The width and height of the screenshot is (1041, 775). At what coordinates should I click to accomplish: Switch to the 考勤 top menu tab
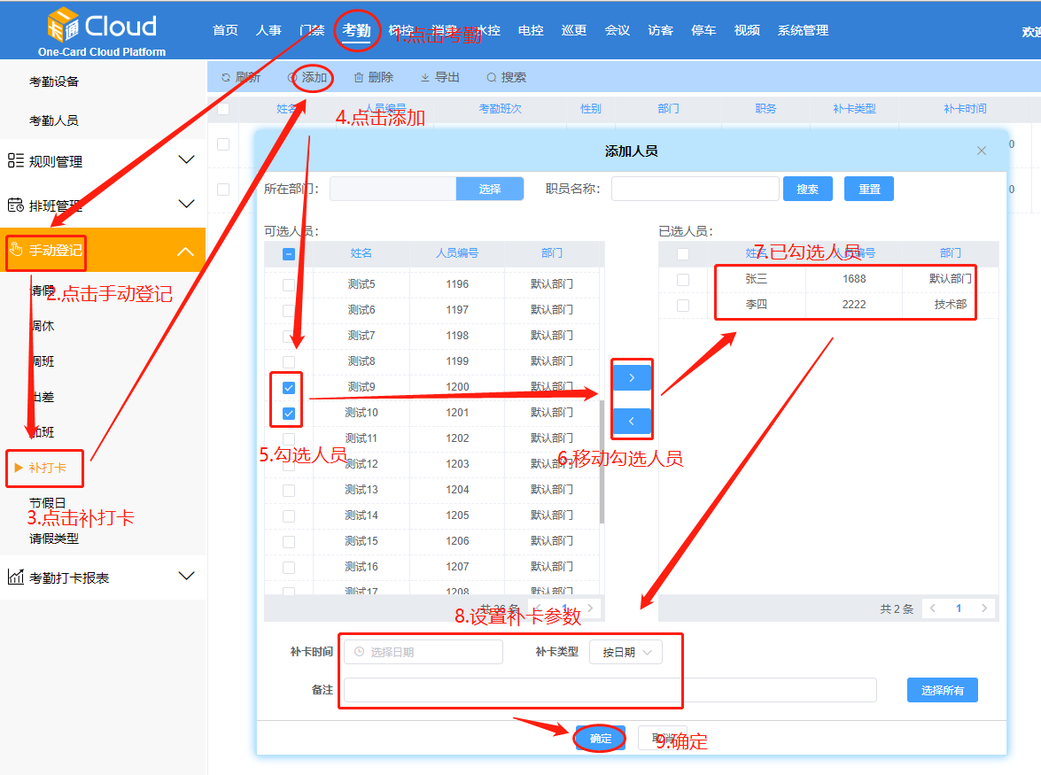coord(357,29)
